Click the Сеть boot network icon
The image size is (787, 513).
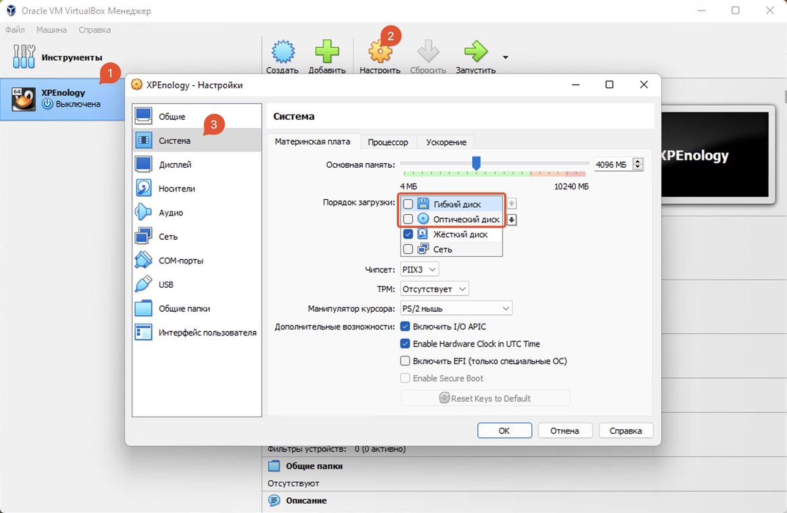424,249
